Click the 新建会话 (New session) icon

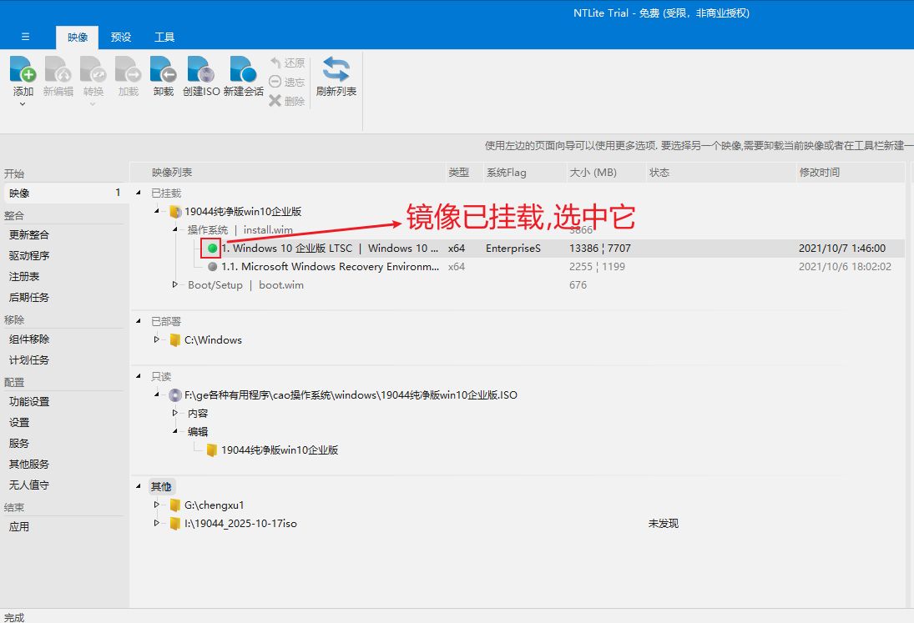coord(243,70)
